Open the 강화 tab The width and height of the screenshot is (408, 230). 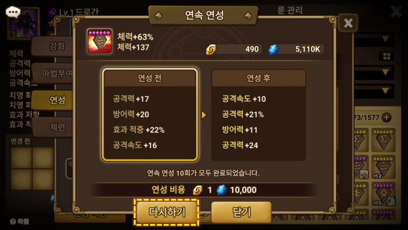[x=54, y=47]
